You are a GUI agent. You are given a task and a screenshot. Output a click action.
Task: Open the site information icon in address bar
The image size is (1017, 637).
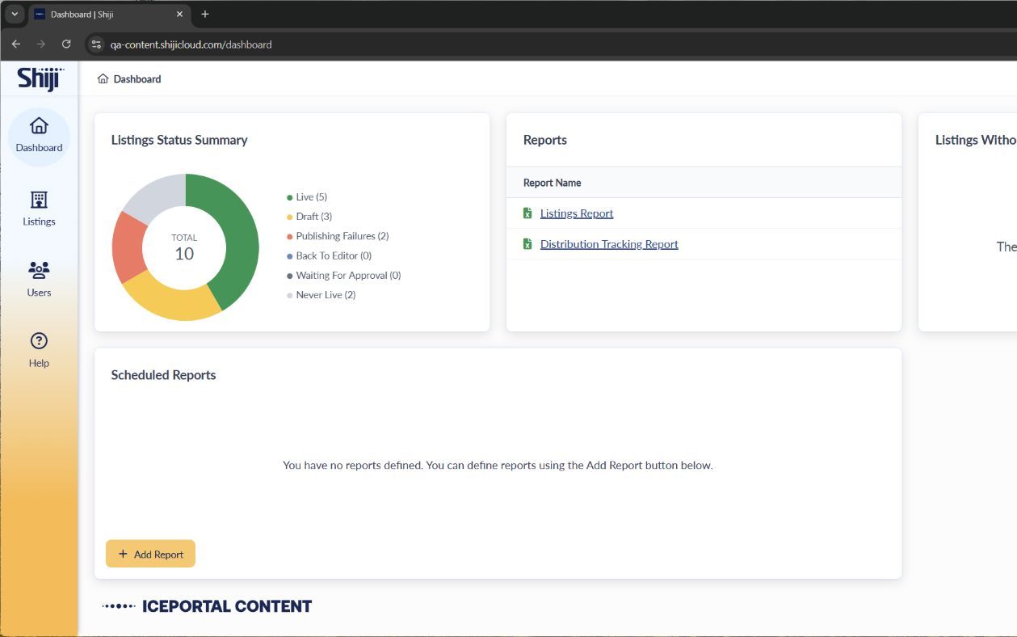point(96,44)
